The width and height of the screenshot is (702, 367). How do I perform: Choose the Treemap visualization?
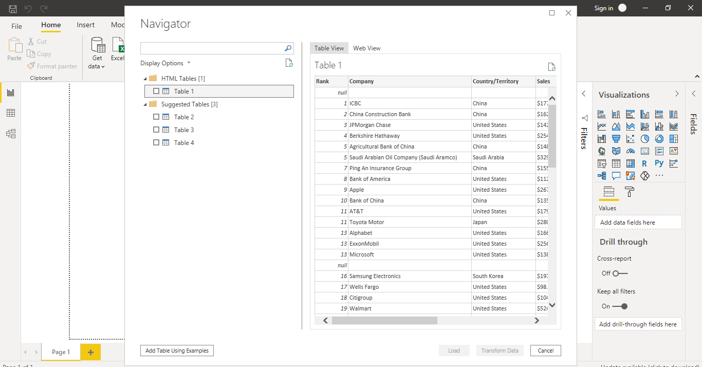pos(674,139)
